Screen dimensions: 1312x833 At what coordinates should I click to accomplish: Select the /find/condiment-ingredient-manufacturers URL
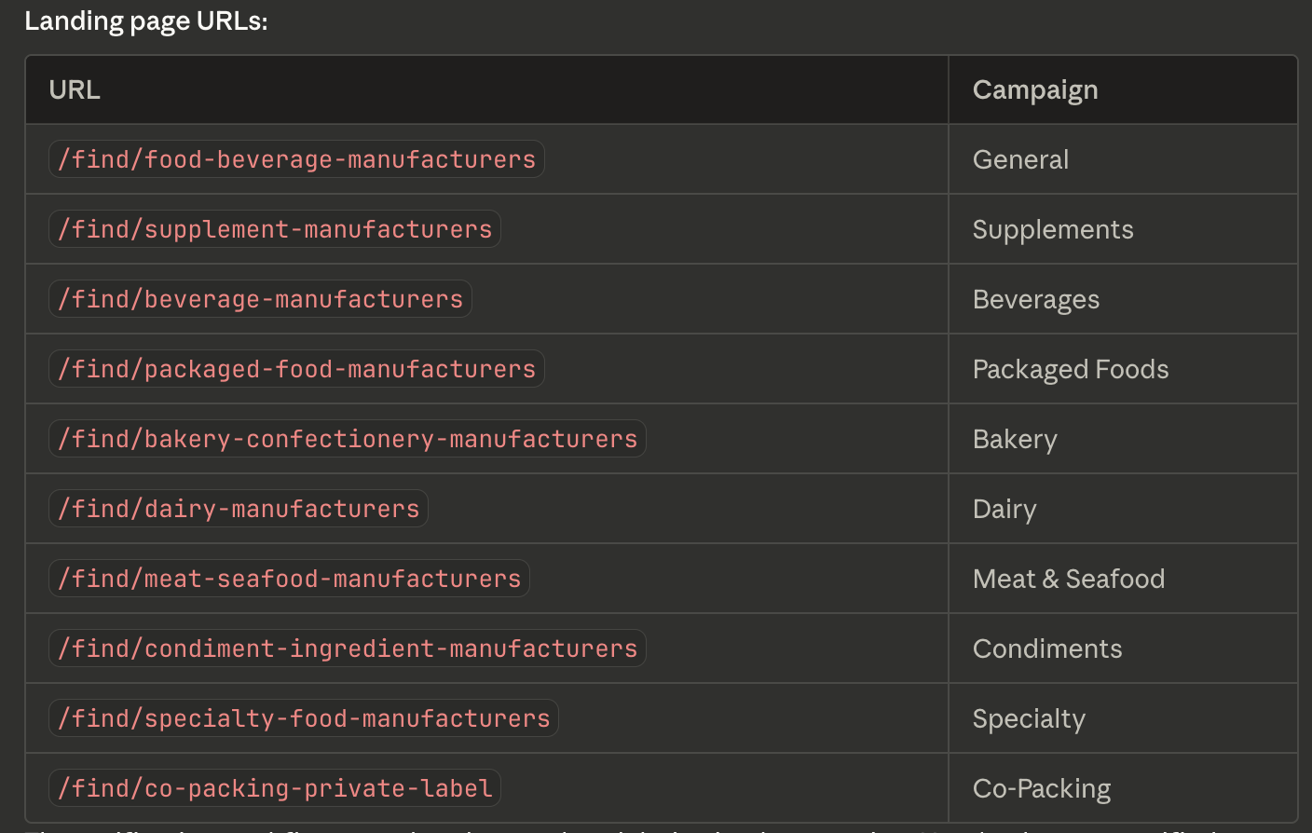point(347,649)
